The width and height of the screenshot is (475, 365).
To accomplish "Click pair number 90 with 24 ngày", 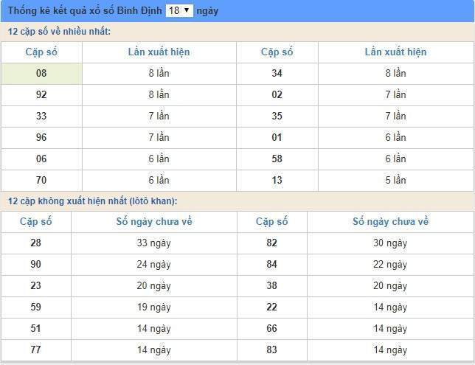I will [x=35, y=265].
